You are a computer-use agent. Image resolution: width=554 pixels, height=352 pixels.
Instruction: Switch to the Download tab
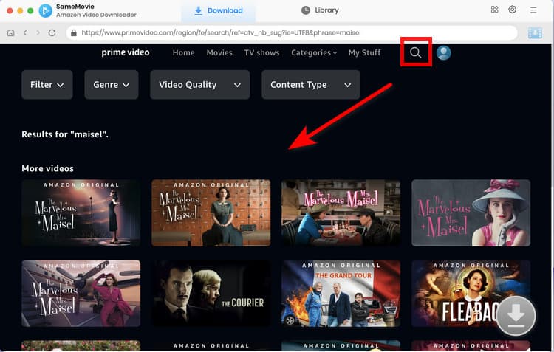[219, 10]
